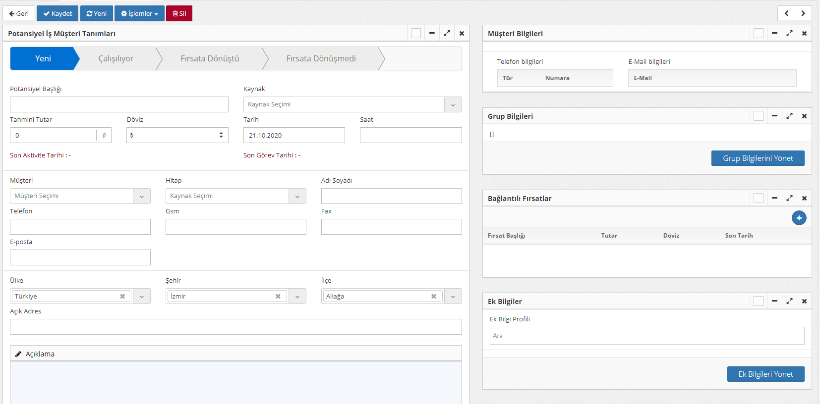The width and height of the screenshot is (820, 404).
Task: Click the Kaydet save button
Action: 58,13
